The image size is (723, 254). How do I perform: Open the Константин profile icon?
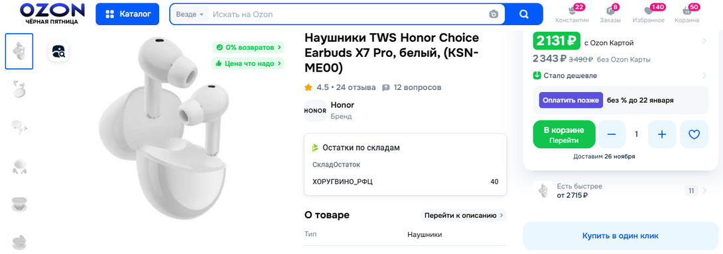[572, 13]
